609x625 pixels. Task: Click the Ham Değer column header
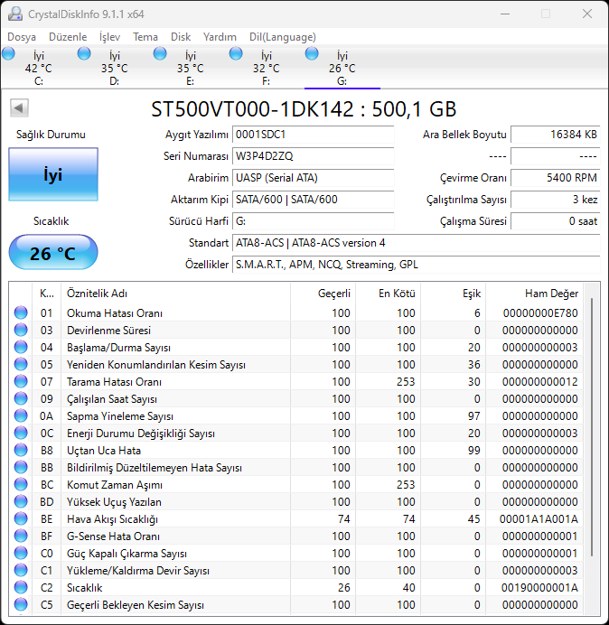coord(534,294)
